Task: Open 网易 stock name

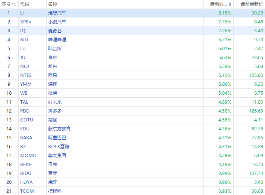Action: (53, 75)
